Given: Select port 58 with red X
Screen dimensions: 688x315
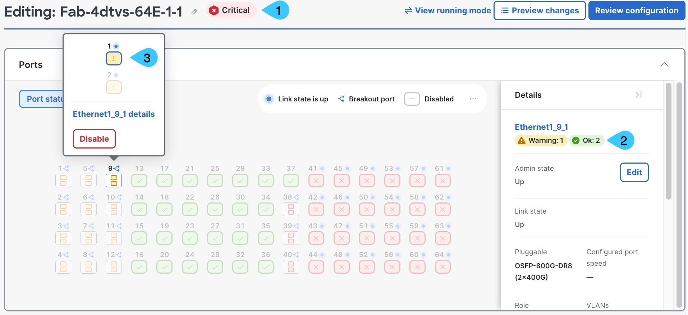Looking at the screenshot, I should 417,209.
